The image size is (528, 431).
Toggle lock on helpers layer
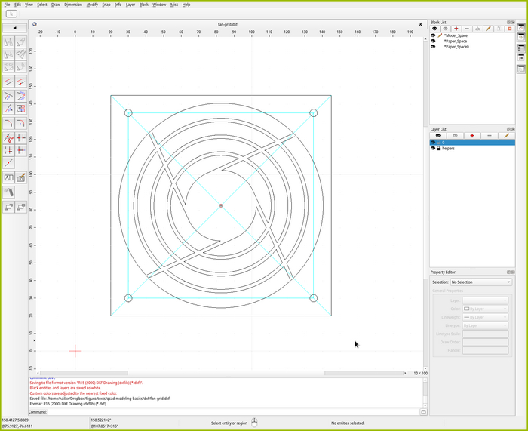[x=438, y=149]
